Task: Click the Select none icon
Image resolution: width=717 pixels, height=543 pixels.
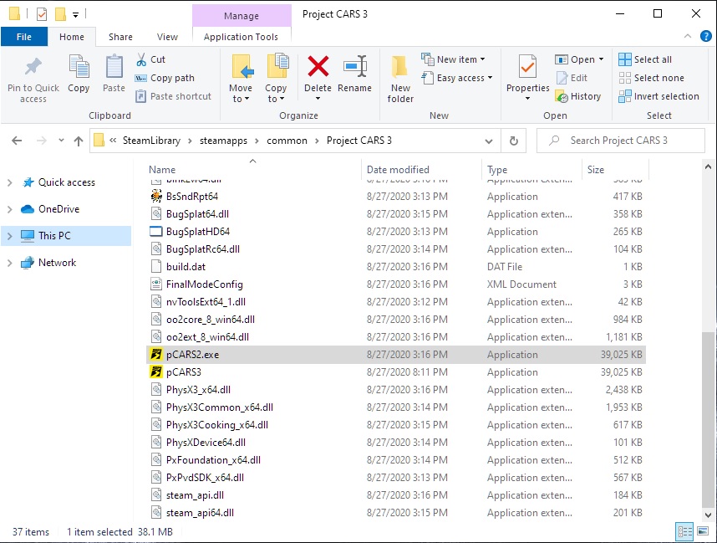Action: tap(624, 79)
